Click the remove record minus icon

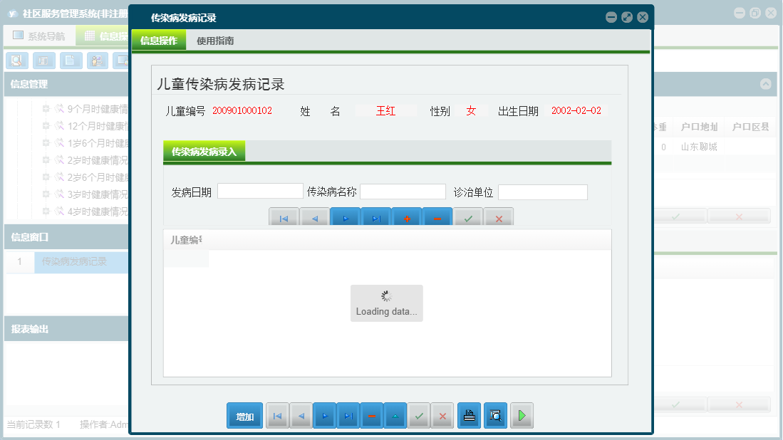[437, 217]
